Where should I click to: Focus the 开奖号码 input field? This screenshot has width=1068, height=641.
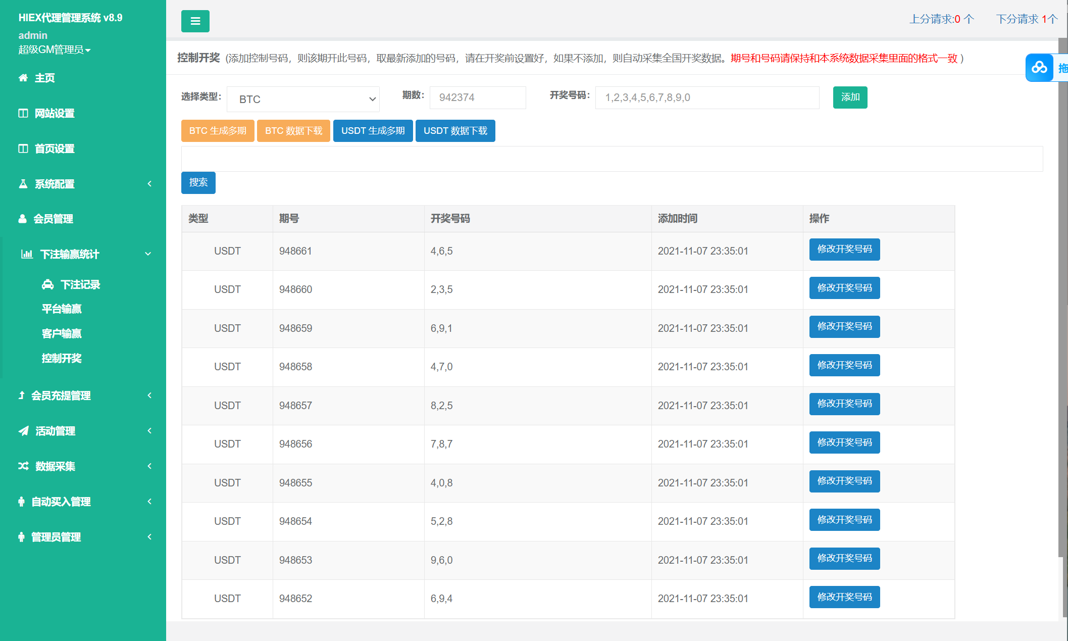click(x=707, y=97)
